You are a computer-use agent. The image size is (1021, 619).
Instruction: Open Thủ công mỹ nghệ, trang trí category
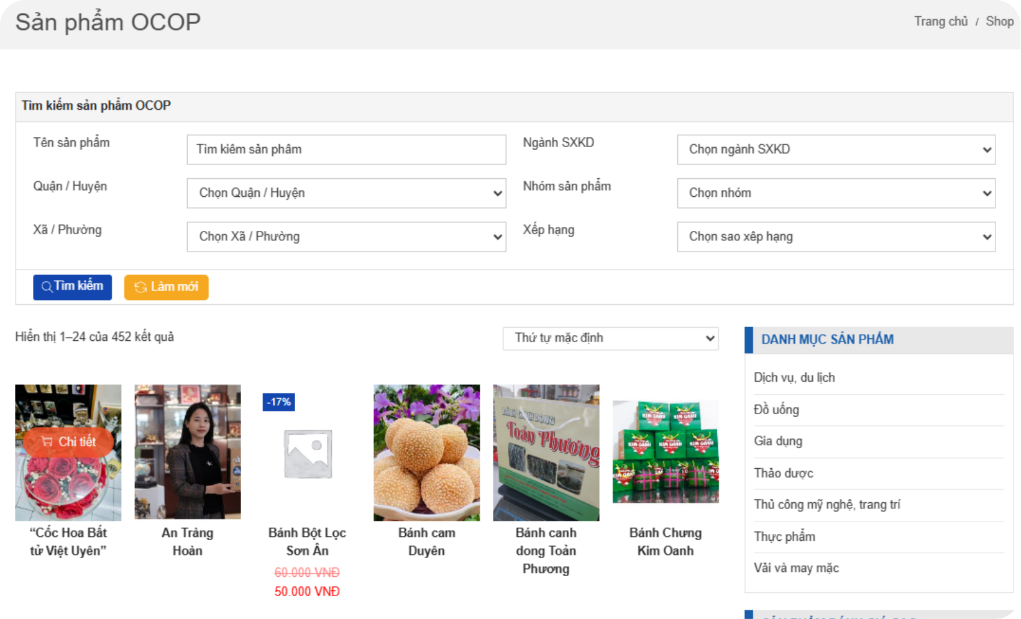(826, 505)
